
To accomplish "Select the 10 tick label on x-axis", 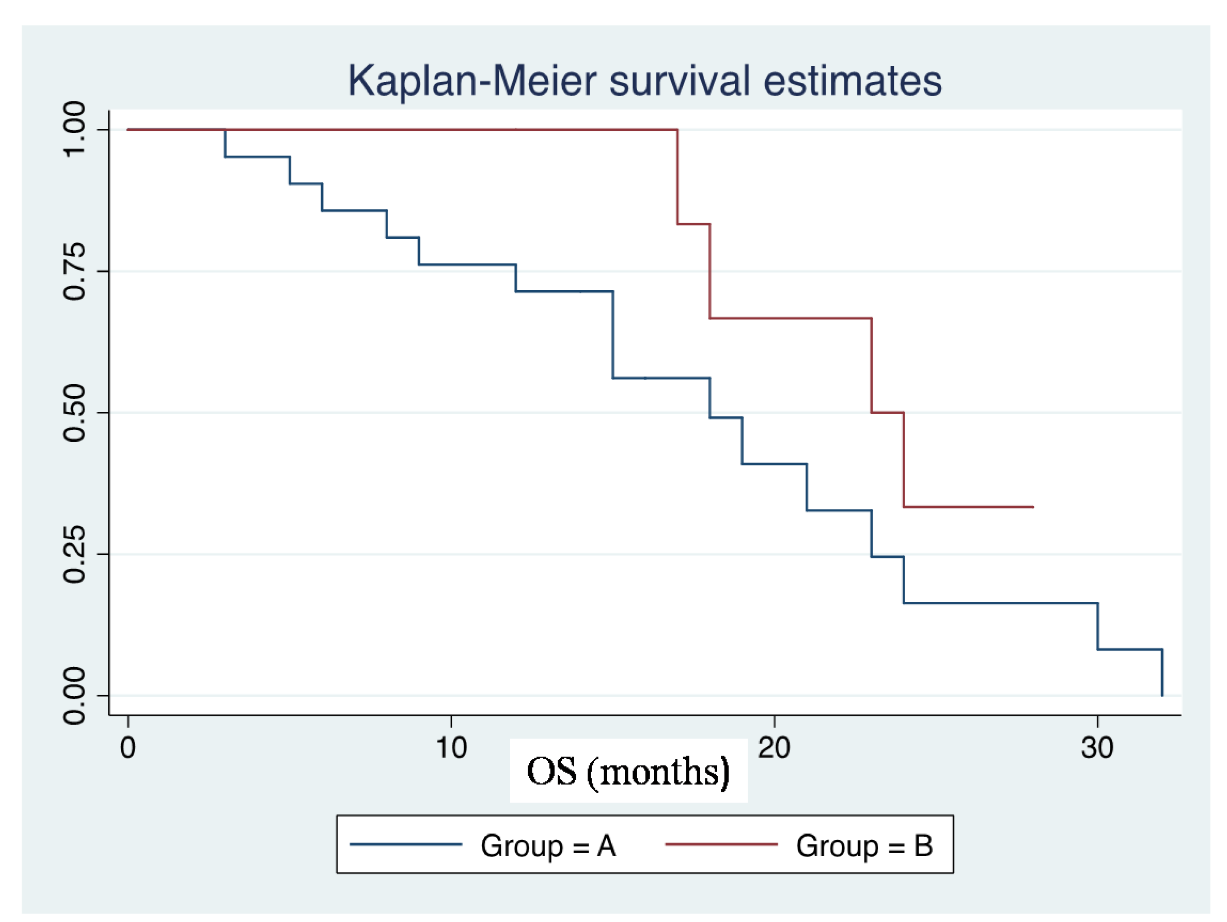I will (451, 748).
